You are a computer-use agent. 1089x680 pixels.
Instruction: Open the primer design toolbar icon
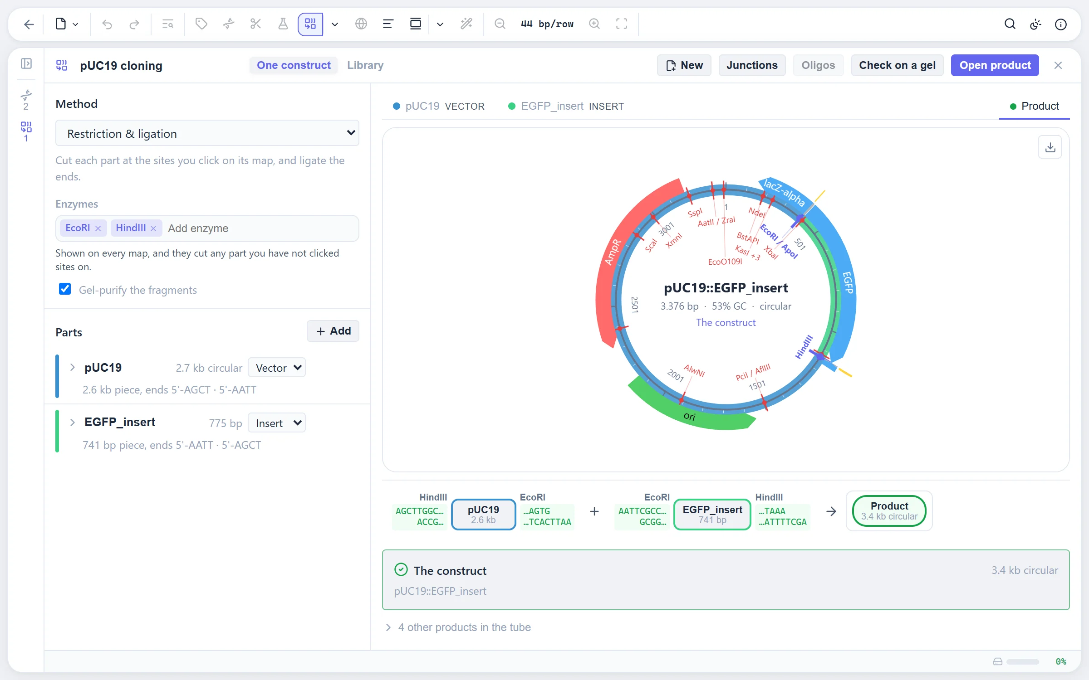[228, 24]
